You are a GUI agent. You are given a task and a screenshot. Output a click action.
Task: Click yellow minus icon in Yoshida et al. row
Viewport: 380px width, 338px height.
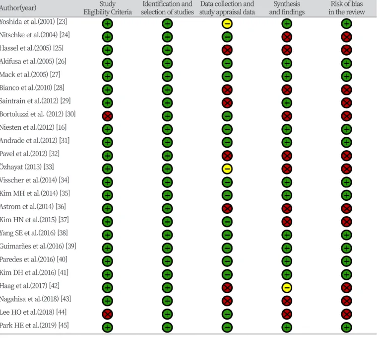pyautogui.click(x=227, y=24)
